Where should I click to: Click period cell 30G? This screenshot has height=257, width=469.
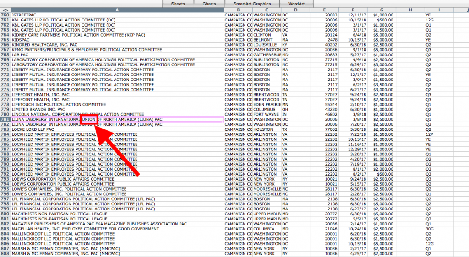[439, 229]
